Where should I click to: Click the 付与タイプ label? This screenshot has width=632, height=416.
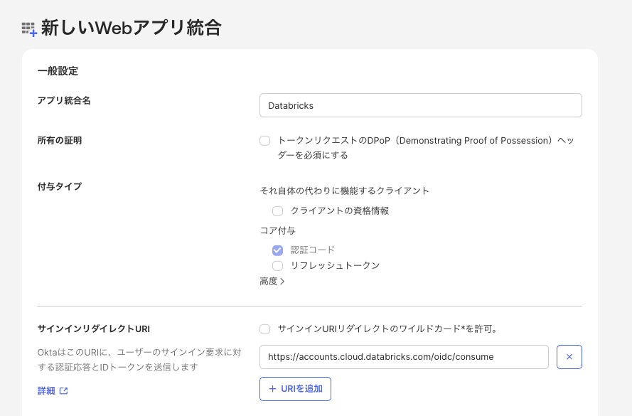60,186
